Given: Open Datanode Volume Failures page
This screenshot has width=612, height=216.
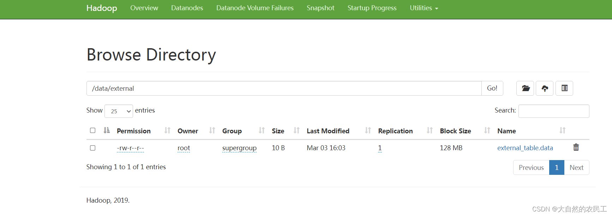Looking at the screenshot, I should (x=255, y=8).
